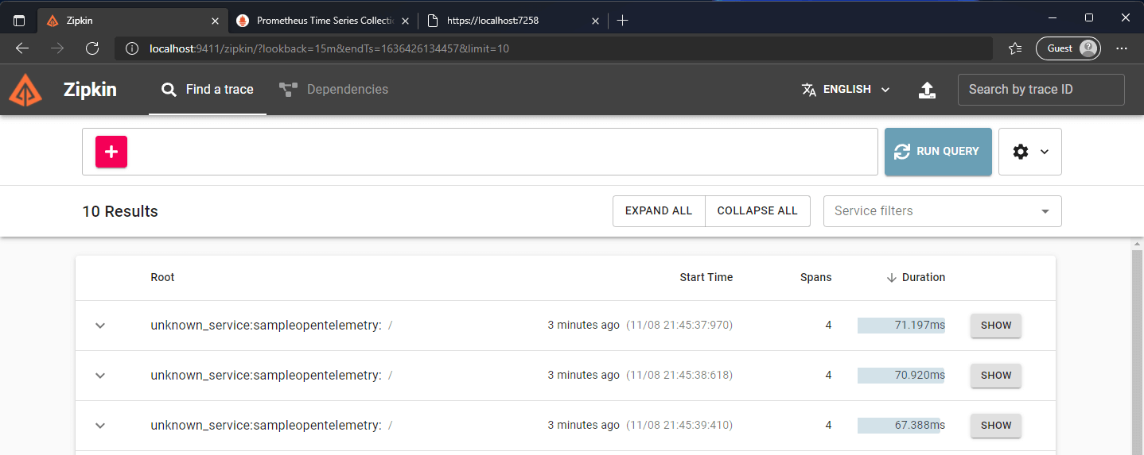The height and width of the screenshot is (455, 1144).
Task: Open browser settings and more menu
Action: click(1122, 48)
